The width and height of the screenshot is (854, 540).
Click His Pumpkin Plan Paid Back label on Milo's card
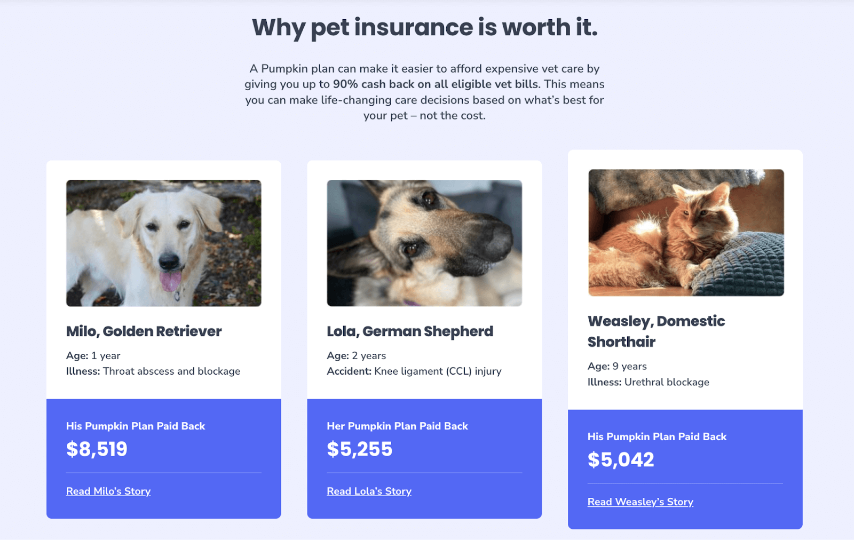click(135, 426)
